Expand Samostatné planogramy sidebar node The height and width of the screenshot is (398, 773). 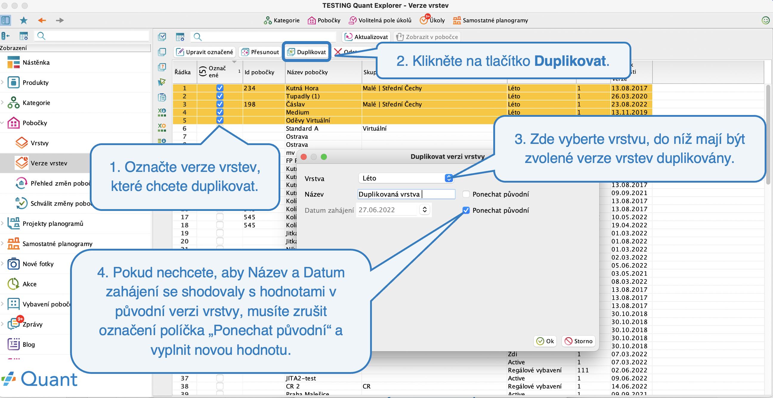[x=2, y=243]
